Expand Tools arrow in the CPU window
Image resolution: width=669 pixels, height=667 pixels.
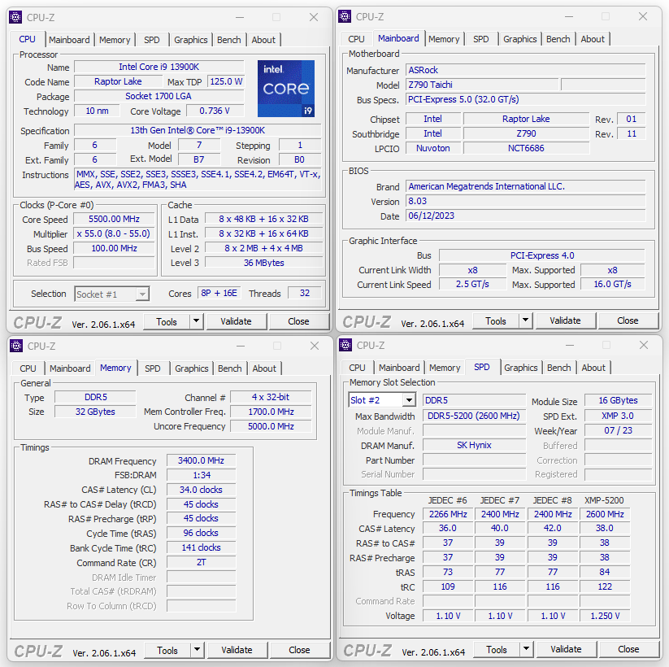click(x=196, y=321)
